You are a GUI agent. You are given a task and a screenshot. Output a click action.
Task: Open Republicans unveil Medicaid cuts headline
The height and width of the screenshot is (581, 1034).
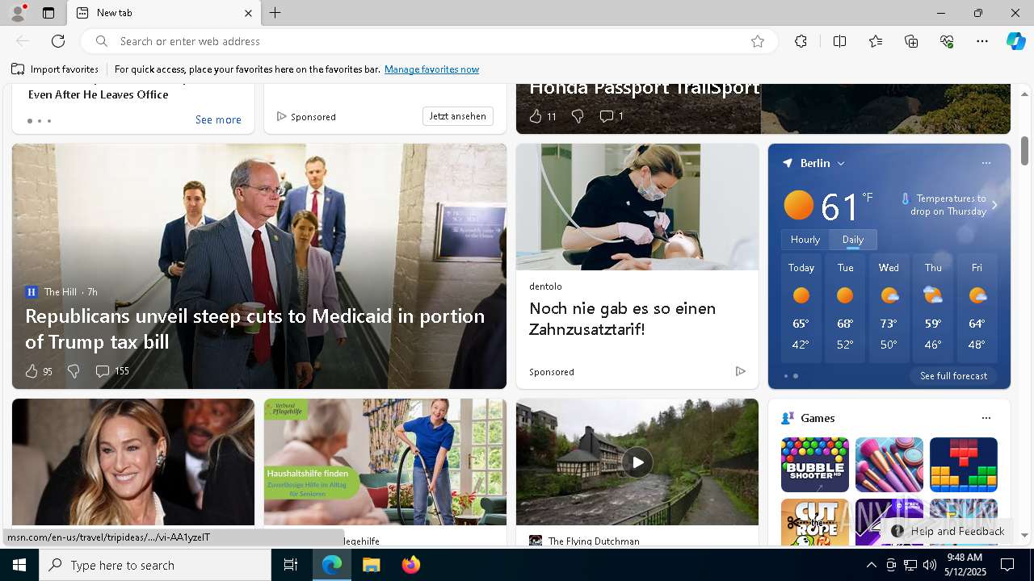pos(254,328)
